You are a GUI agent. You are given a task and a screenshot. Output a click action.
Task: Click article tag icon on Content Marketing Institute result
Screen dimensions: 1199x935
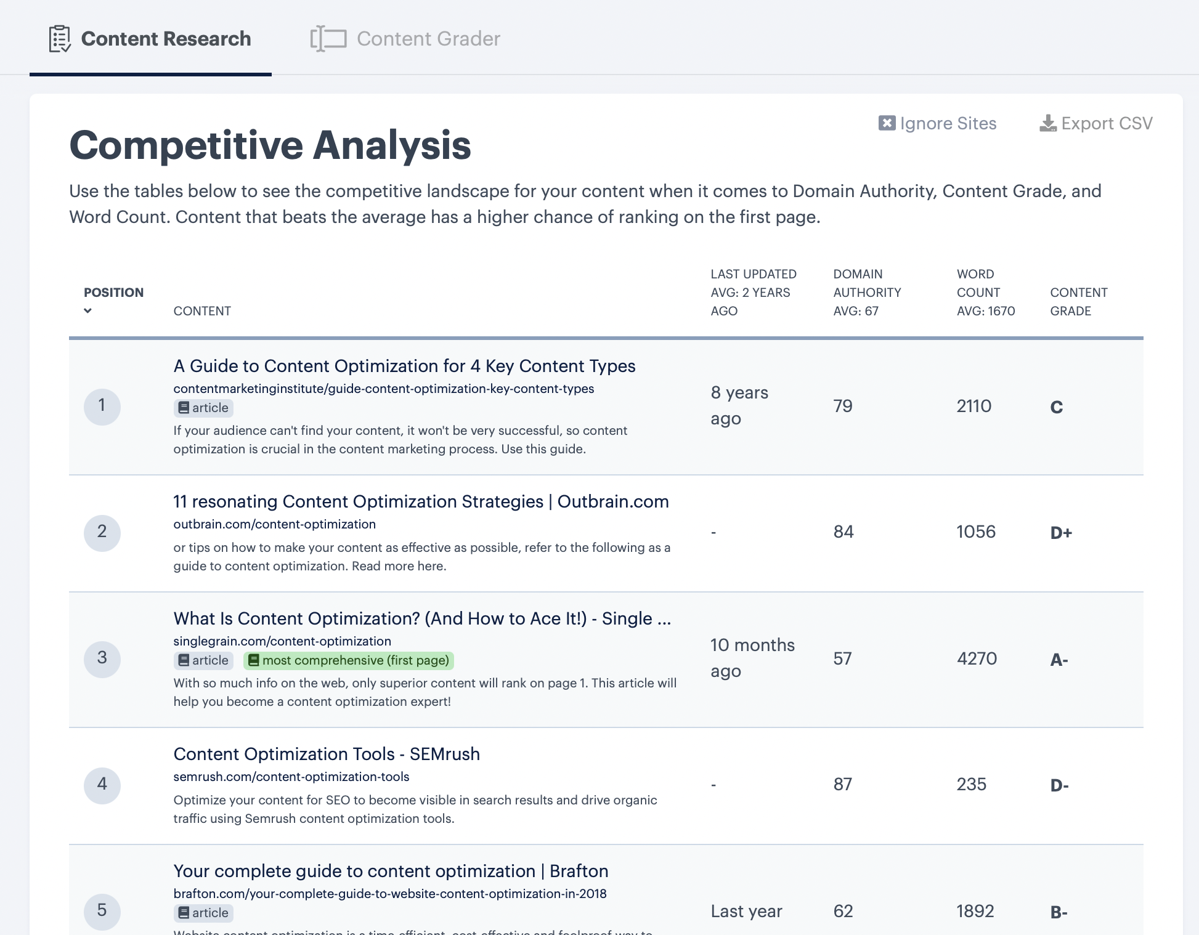coord(184,408)
